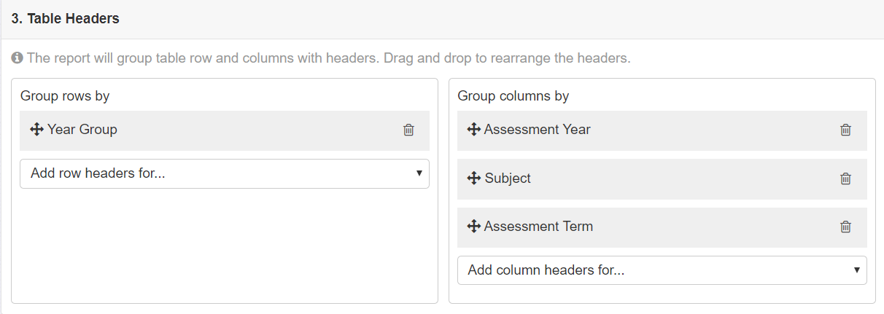Remove the Assessment Term column header
884x314 pixels.
(x=845, y=227)
